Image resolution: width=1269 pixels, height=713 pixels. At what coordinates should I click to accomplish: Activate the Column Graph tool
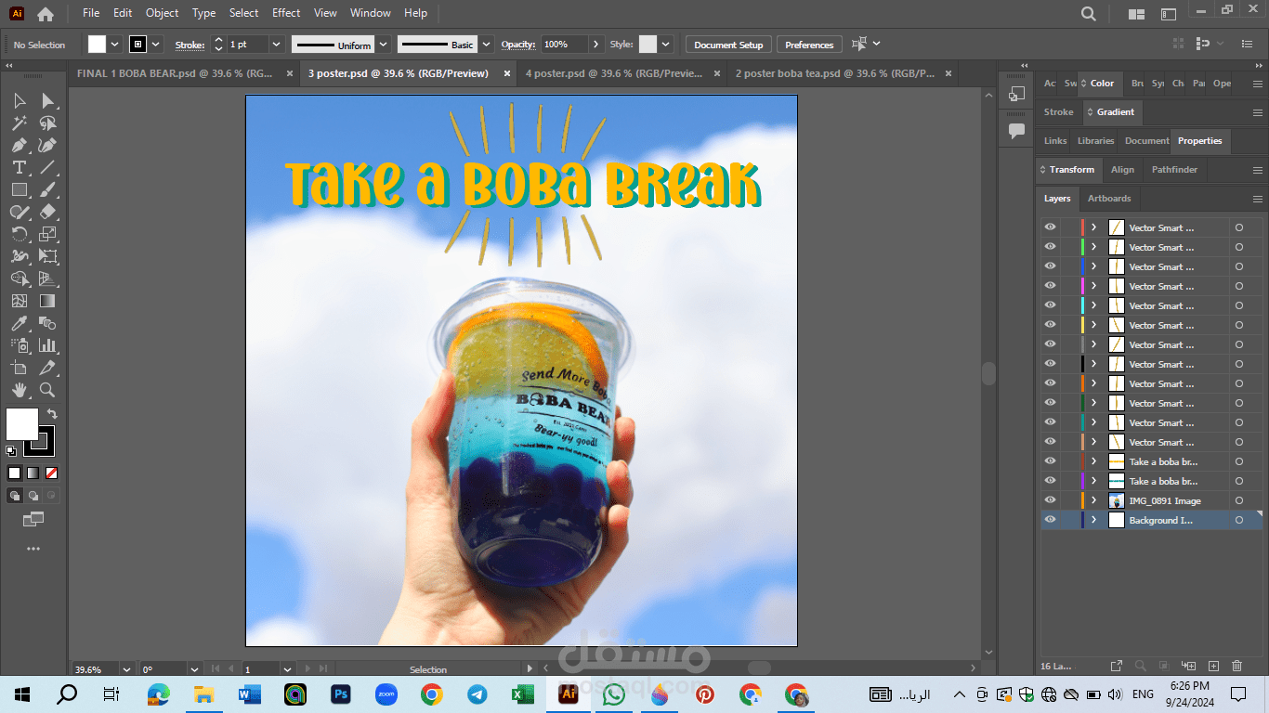coord(48,345)
